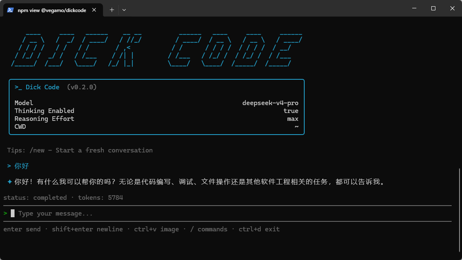Select the 'npm view @vegamo/dickcode' tab
The width and height of the screenshot is (462, 260).
coord(53,10)
